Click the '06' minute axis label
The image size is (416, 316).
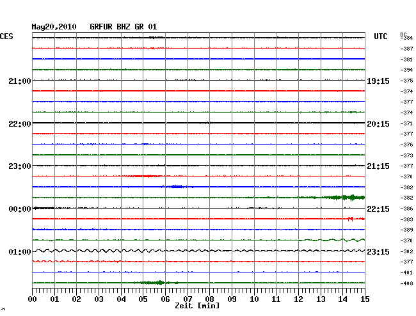pyautogui.click(x=165, y=299)
